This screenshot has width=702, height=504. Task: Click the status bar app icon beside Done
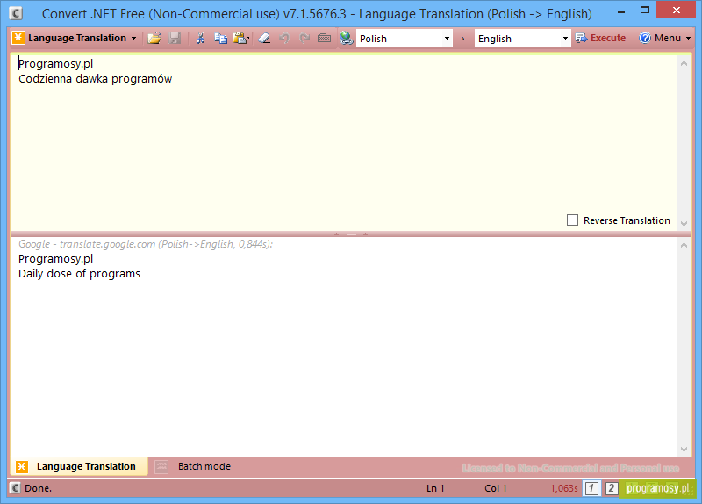15,488
